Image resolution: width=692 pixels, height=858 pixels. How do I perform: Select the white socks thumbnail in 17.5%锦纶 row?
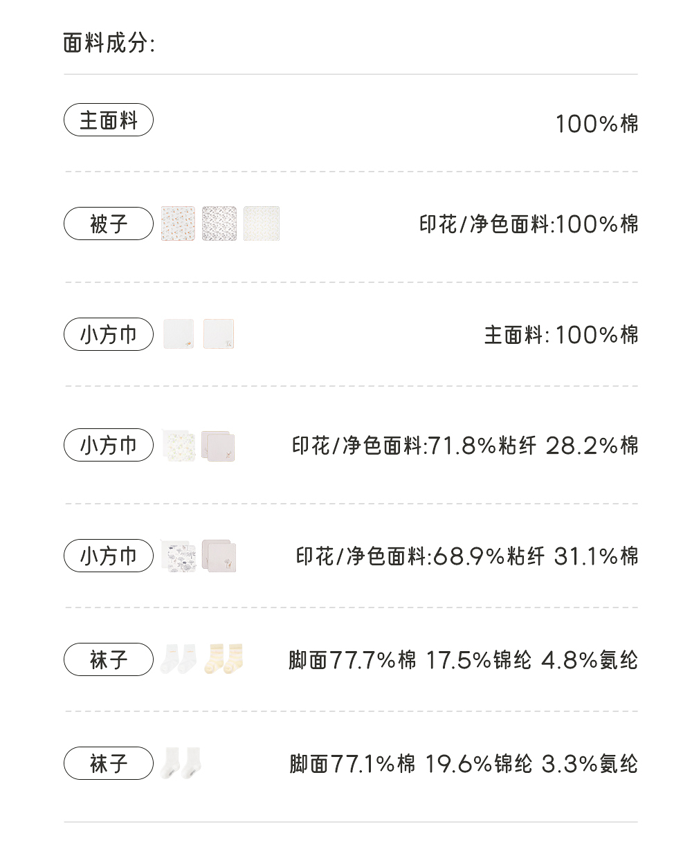pyautogui.click(x=179, y=659)
